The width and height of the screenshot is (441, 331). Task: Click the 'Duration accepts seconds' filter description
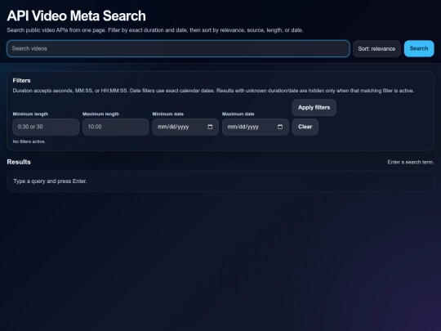click(x=213, y=91)
